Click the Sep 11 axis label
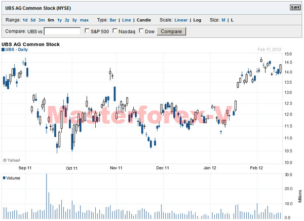 25,168
